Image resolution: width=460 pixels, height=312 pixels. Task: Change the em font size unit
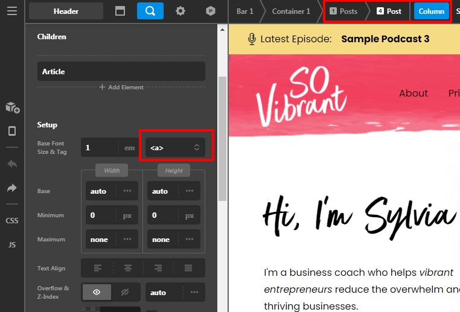coord(129,148)
